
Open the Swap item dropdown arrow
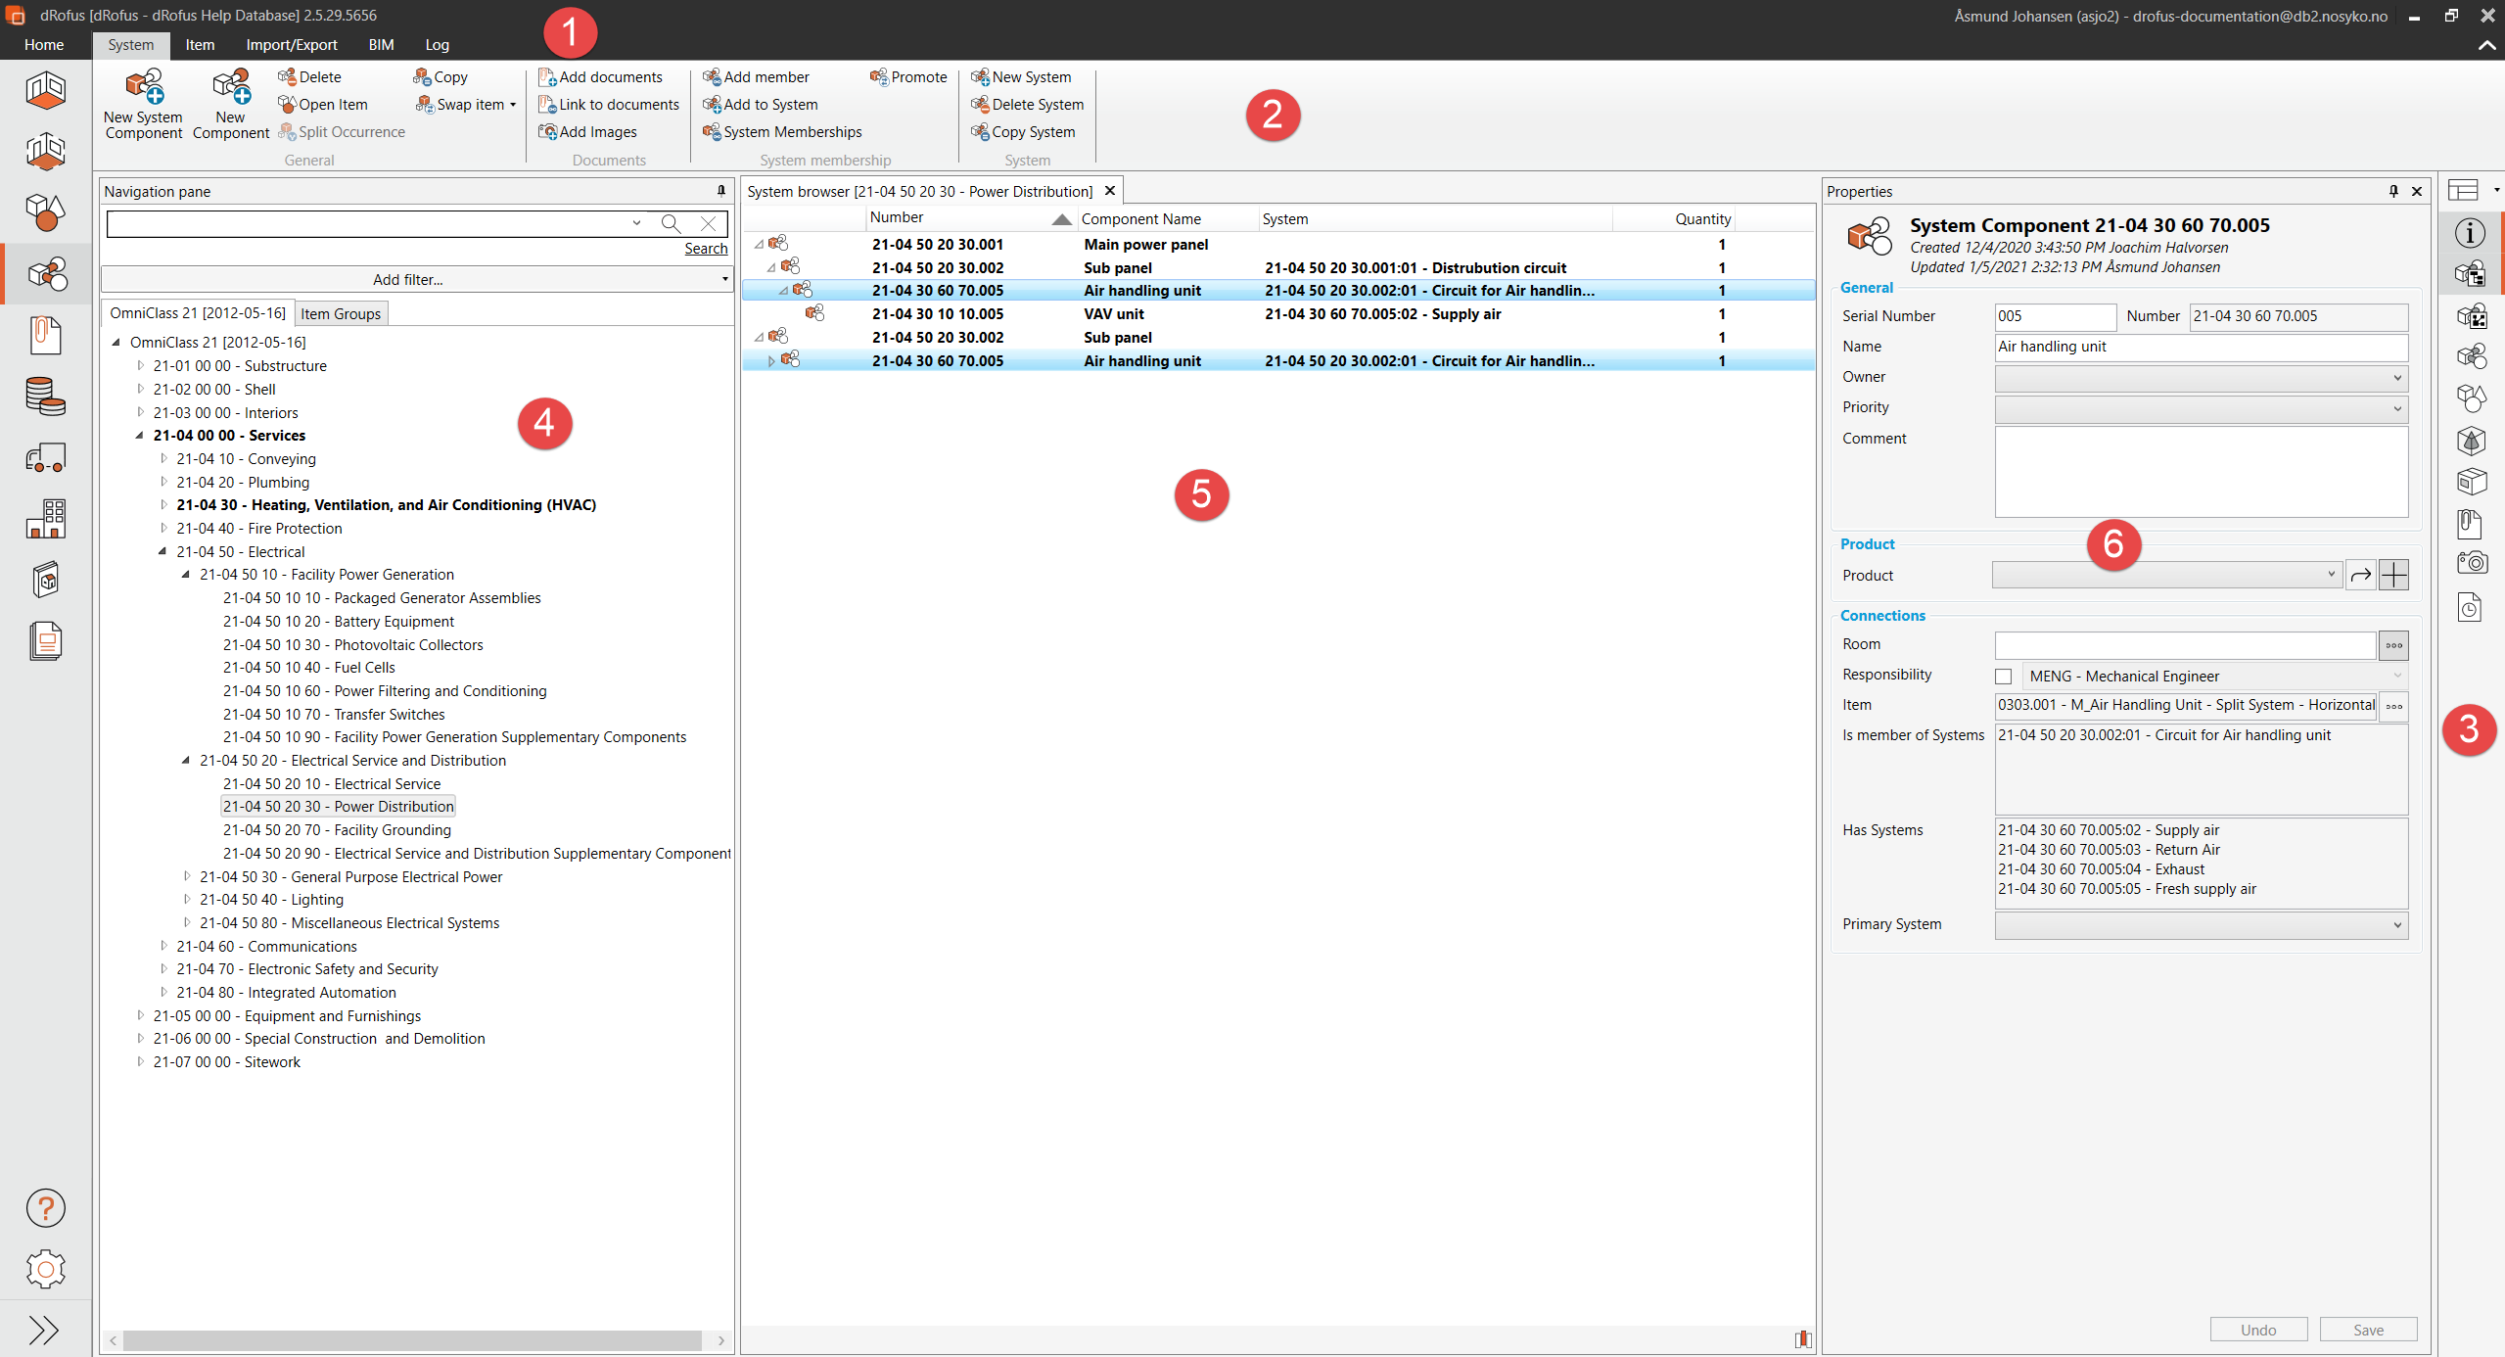click(513, 104)
